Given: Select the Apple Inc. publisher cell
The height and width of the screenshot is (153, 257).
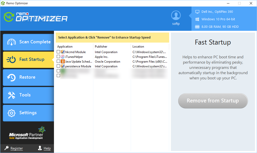Looking at the screenshot, I should point(101,57).
